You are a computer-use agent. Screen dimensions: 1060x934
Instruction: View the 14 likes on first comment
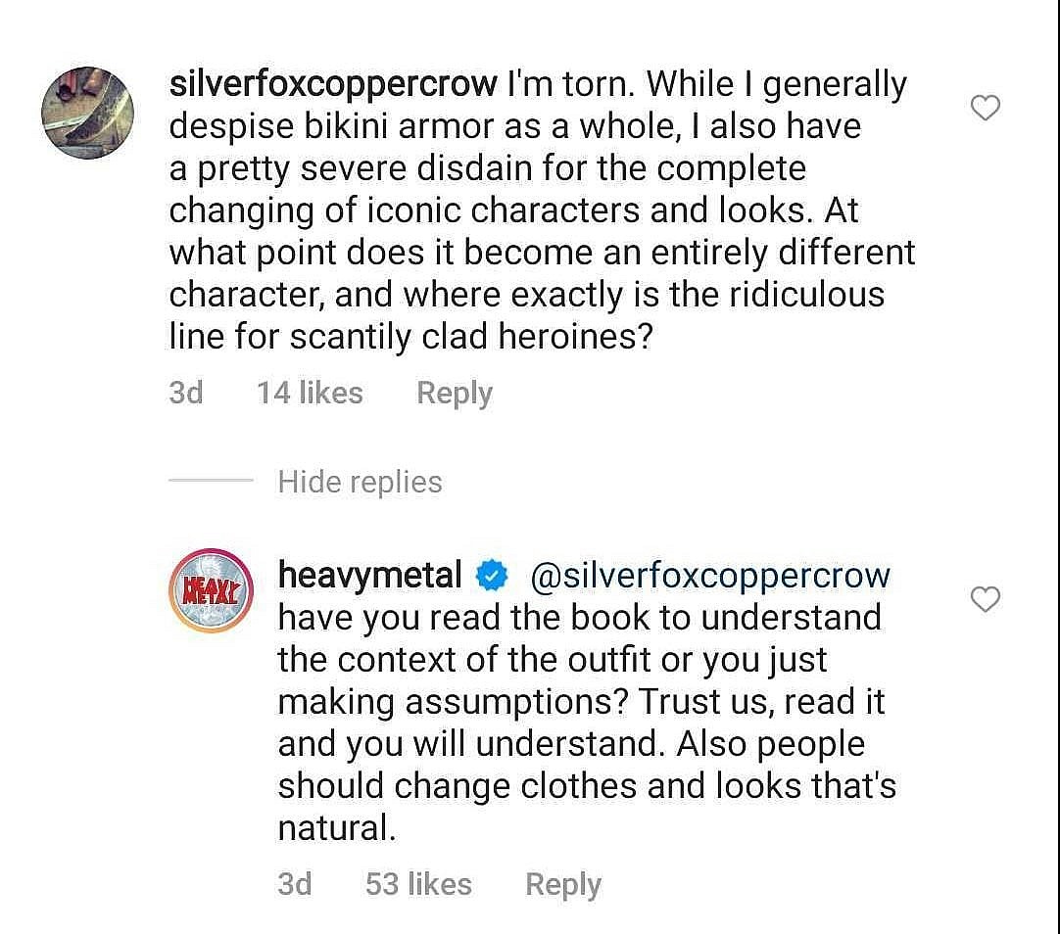pyautogui.click(x=310, y=393)
